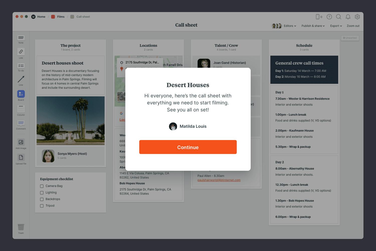Navigate to Films breadcrumb

(x=61, y=17)
